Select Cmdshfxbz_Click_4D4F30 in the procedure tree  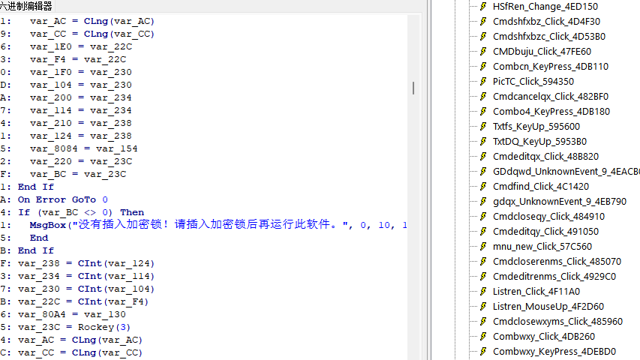tap(546, 21)
